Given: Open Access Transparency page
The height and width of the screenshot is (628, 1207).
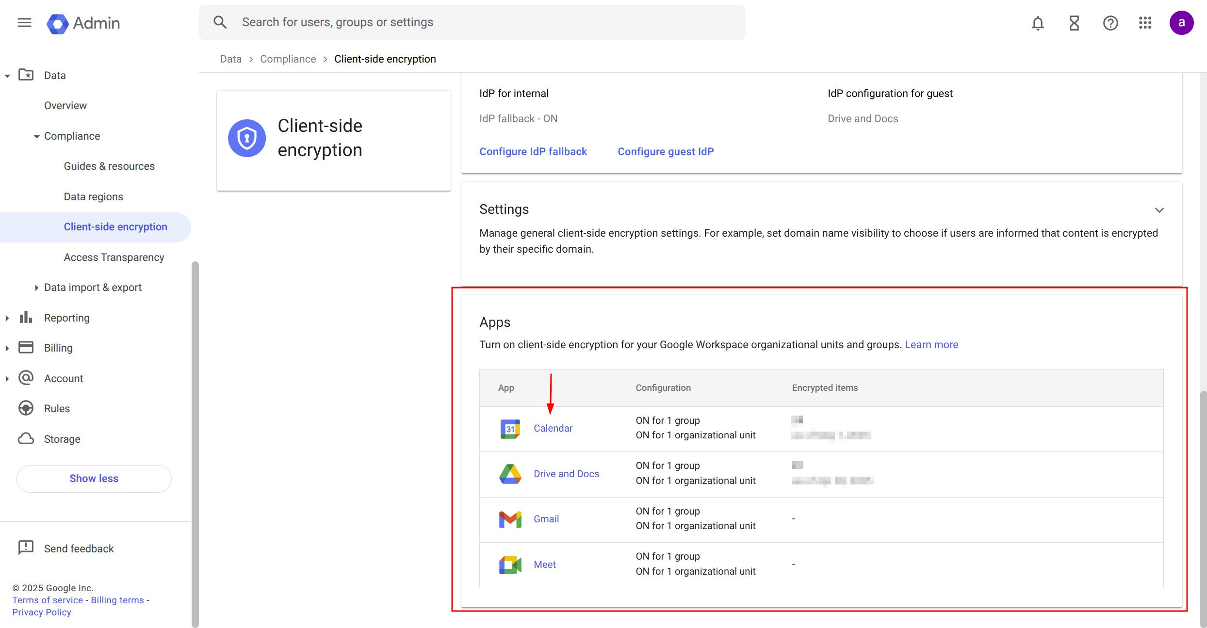Looking at the screenshot, I should pyautogui.click(x=114, y=257).
